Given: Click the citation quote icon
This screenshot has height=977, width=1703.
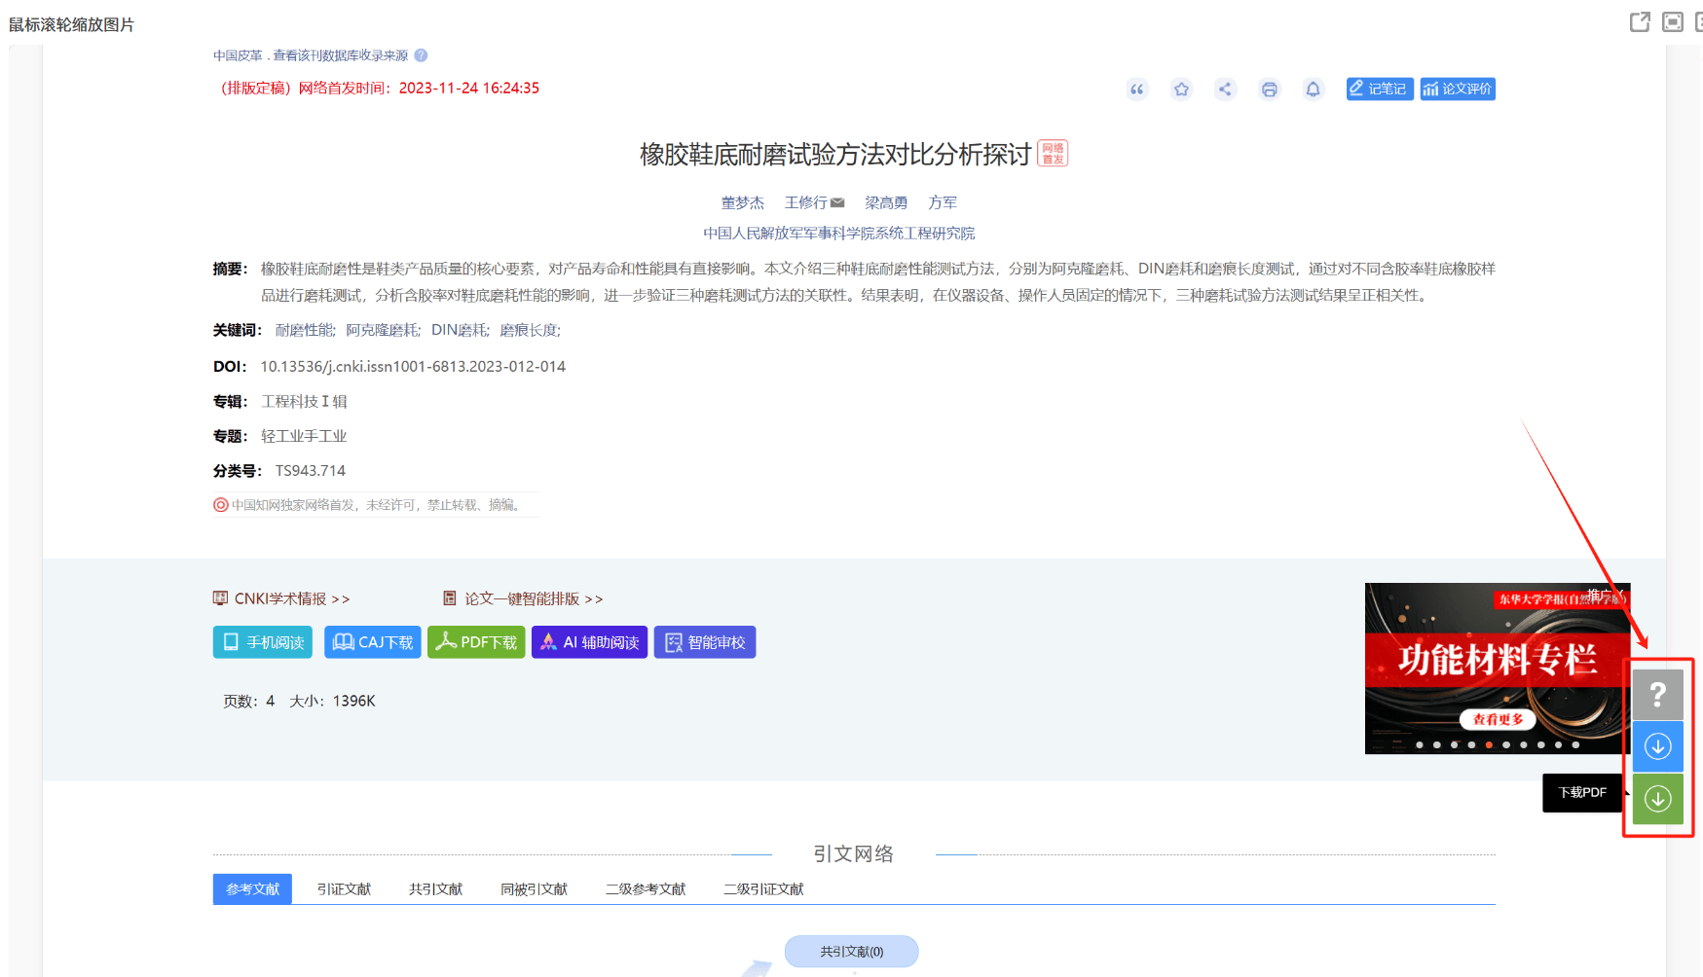Looking at the screenshot, I should [1136, 89].
